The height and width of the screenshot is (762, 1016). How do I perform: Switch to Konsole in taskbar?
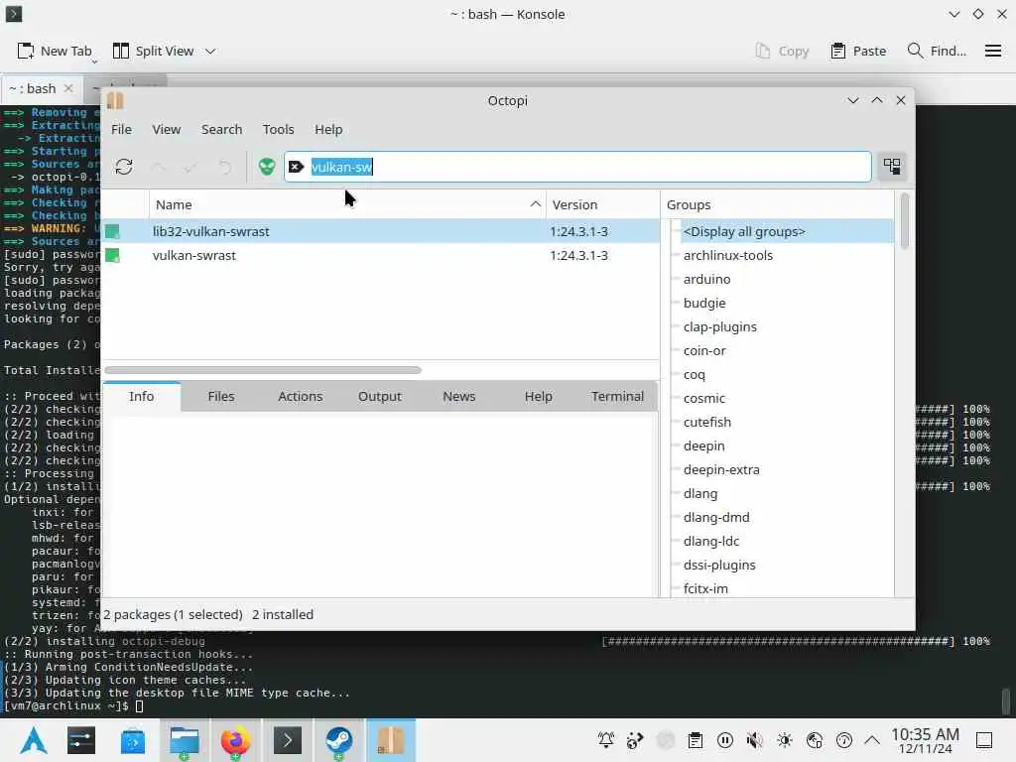click(288, 740)
